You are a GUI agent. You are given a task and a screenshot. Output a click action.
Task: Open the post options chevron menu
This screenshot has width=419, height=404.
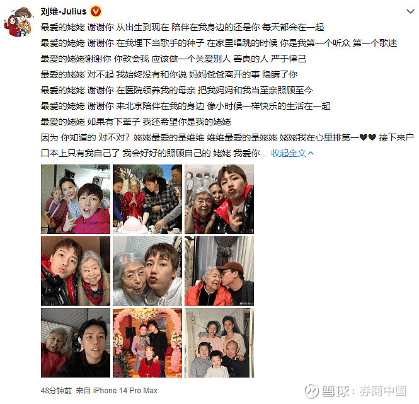pos(410,11)
